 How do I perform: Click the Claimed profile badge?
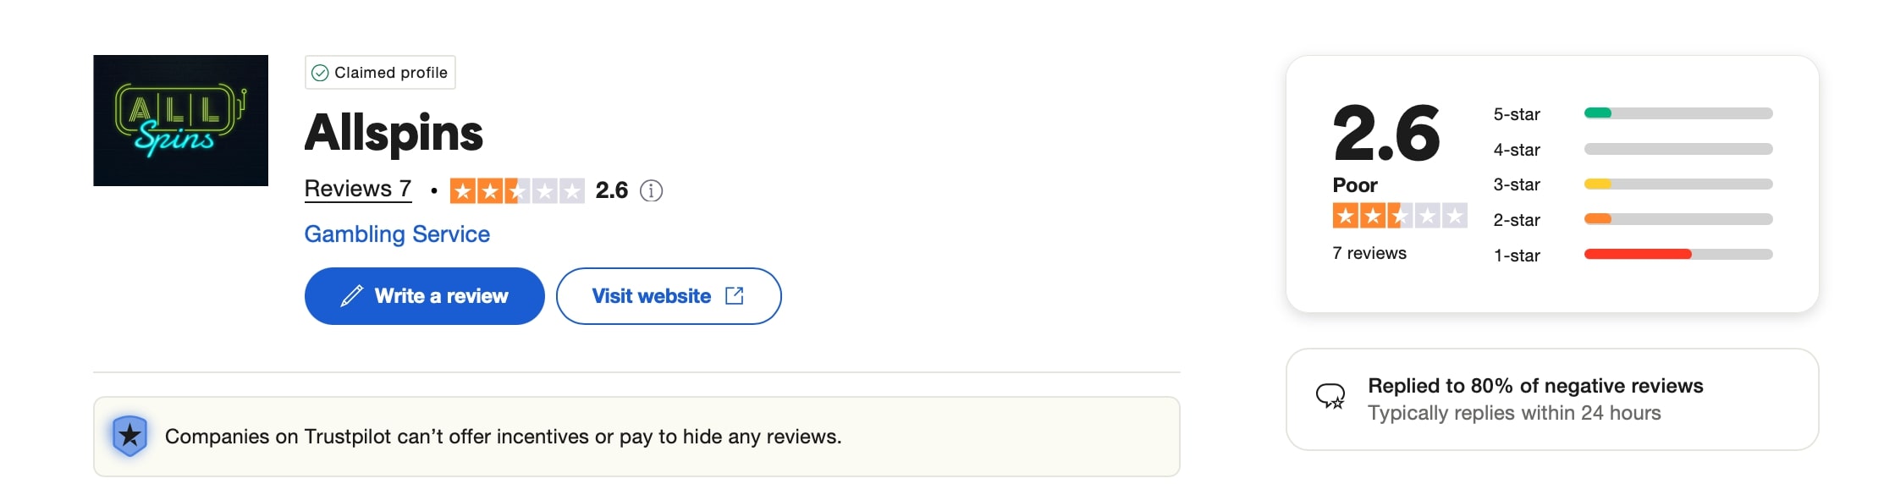point(380,73)
